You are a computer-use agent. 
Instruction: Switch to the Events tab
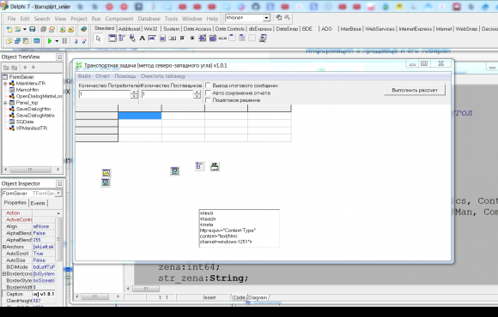(38, 203)
